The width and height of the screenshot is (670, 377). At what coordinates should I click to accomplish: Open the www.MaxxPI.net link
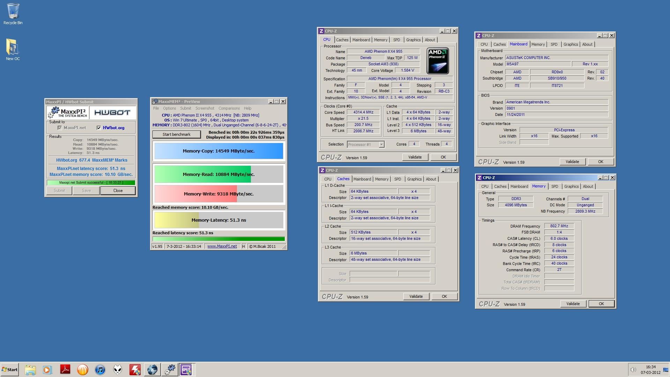tap(222, 246)
